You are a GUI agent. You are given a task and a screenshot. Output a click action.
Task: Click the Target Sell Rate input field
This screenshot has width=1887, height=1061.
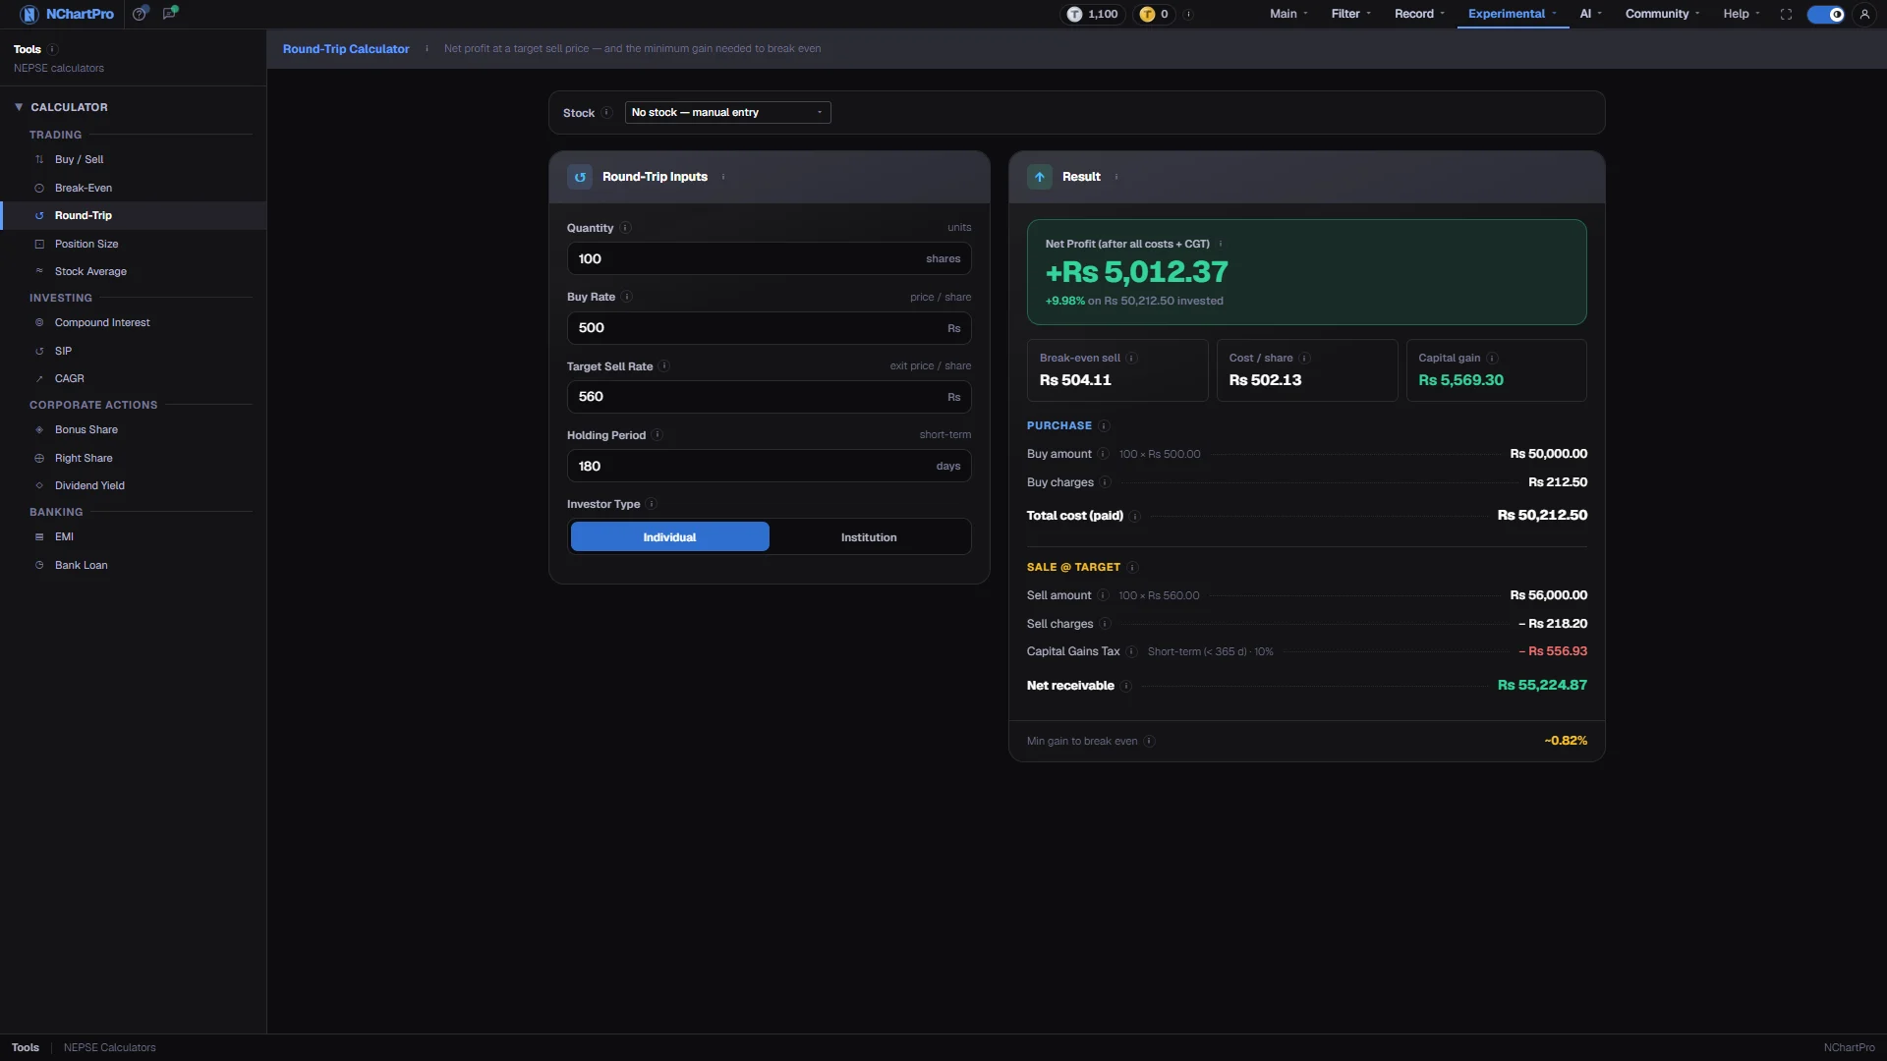769,397
